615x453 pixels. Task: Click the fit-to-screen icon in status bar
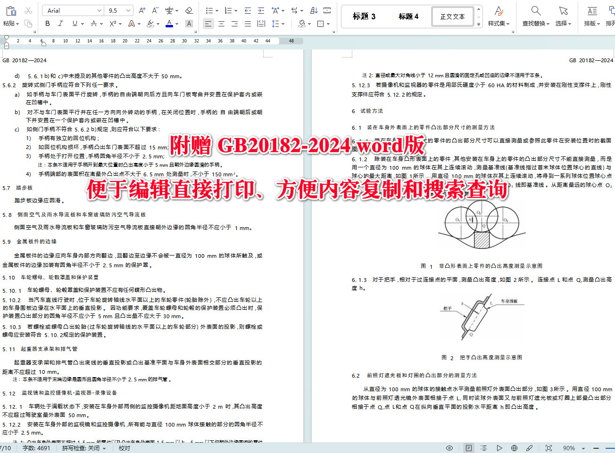point(549,448)
